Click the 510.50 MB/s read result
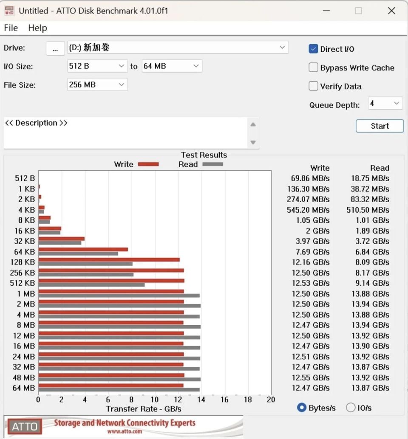Image resolution: width=408 pixels, height=439 pixels. tap(368, 210)
